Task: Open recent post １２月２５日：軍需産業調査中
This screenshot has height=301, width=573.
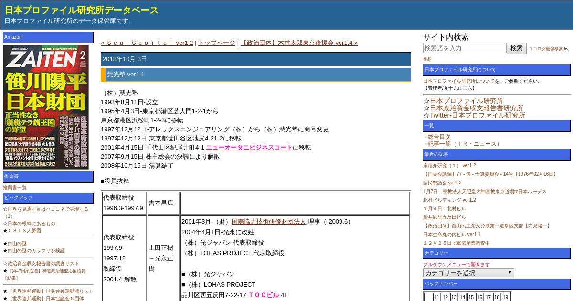Action: coord(456,243)
